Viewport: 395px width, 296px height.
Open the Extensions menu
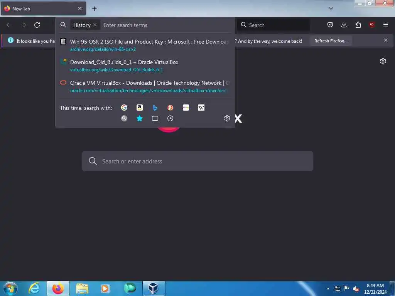(x=358, y=25)
